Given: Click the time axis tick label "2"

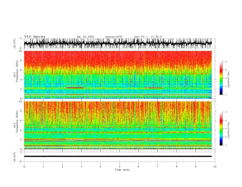Looking at the screenshot, I should pos(62,167).
